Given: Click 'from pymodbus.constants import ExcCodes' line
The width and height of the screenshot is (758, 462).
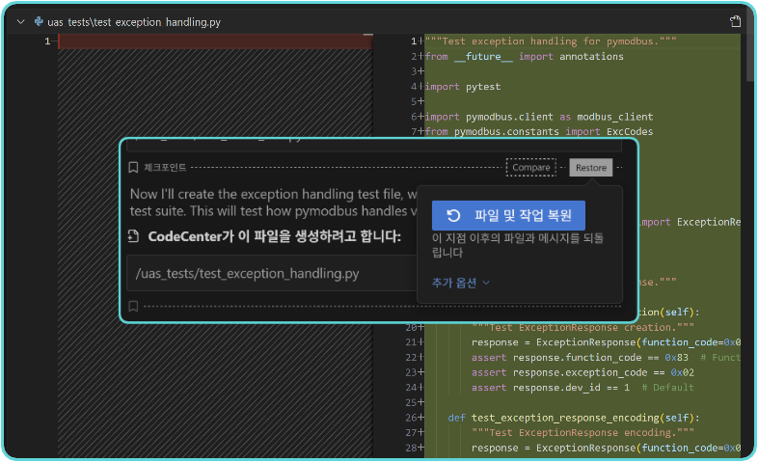Looking at the screenshot, I should coord(538,131).
